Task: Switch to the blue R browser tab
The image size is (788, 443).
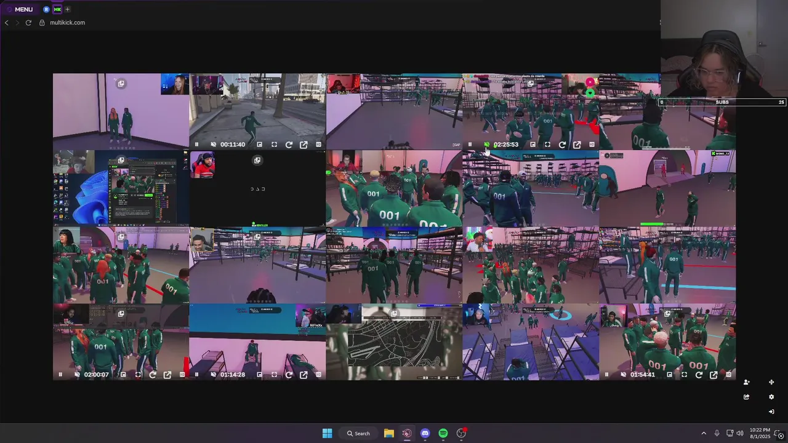Action: click(x=46, y=9)
